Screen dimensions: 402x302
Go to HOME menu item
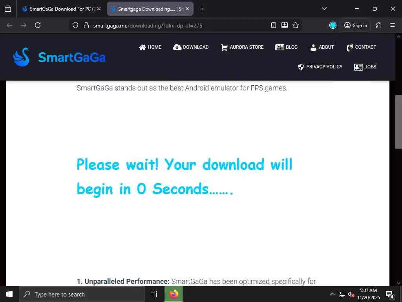tap(150, 47)
